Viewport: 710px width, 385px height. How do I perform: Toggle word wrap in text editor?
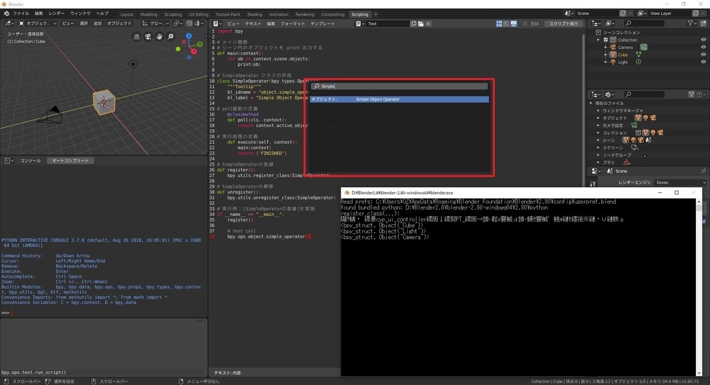click(506, 24)
